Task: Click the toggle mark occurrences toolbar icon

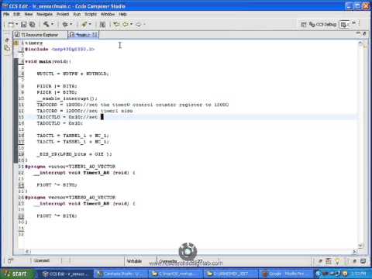Action: tap(102, 25)
